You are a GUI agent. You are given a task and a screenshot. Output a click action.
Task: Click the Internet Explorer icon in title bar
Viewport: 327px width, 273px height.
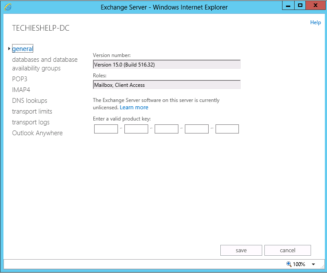tap(8, 7)
